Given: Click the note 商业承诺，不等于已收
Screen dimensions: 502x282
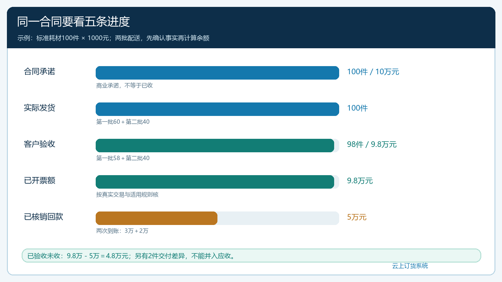Looking at the screenshot, I should pyautogui.click(x=125, y=85).
